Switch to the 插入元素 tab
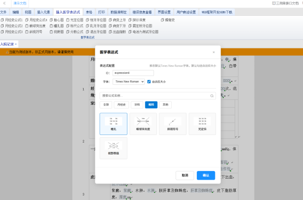This screenshot has width=303, height=200. [x=43, y=12]
